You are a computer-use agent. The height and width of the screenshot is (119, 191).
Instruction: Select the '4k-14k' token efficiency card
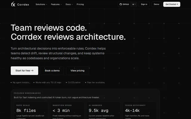tap(140, 110)
